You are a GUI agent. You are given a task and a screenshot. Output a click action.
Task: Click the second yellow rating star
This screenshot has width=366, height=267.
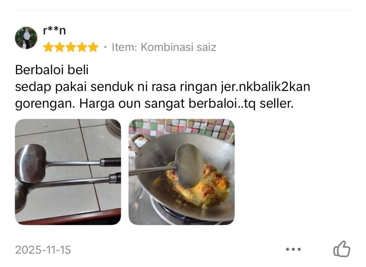pyautogui.click(x=60, y=47)
